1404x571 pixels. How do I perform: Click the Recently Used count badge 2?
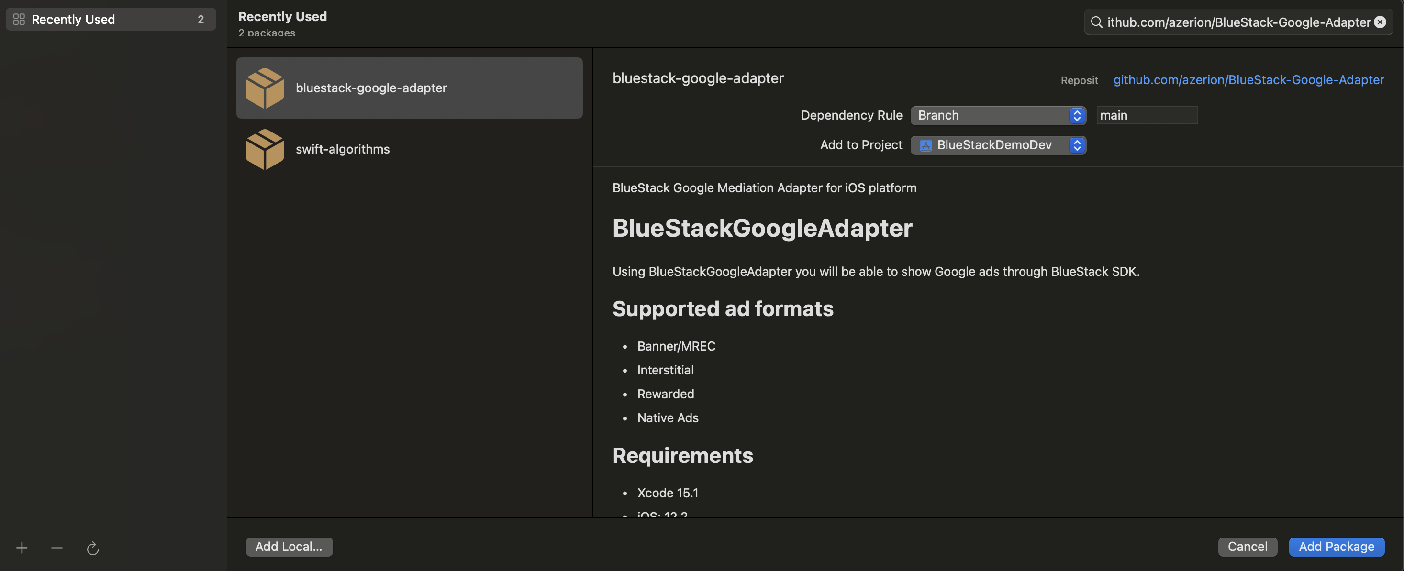[201, 20]
